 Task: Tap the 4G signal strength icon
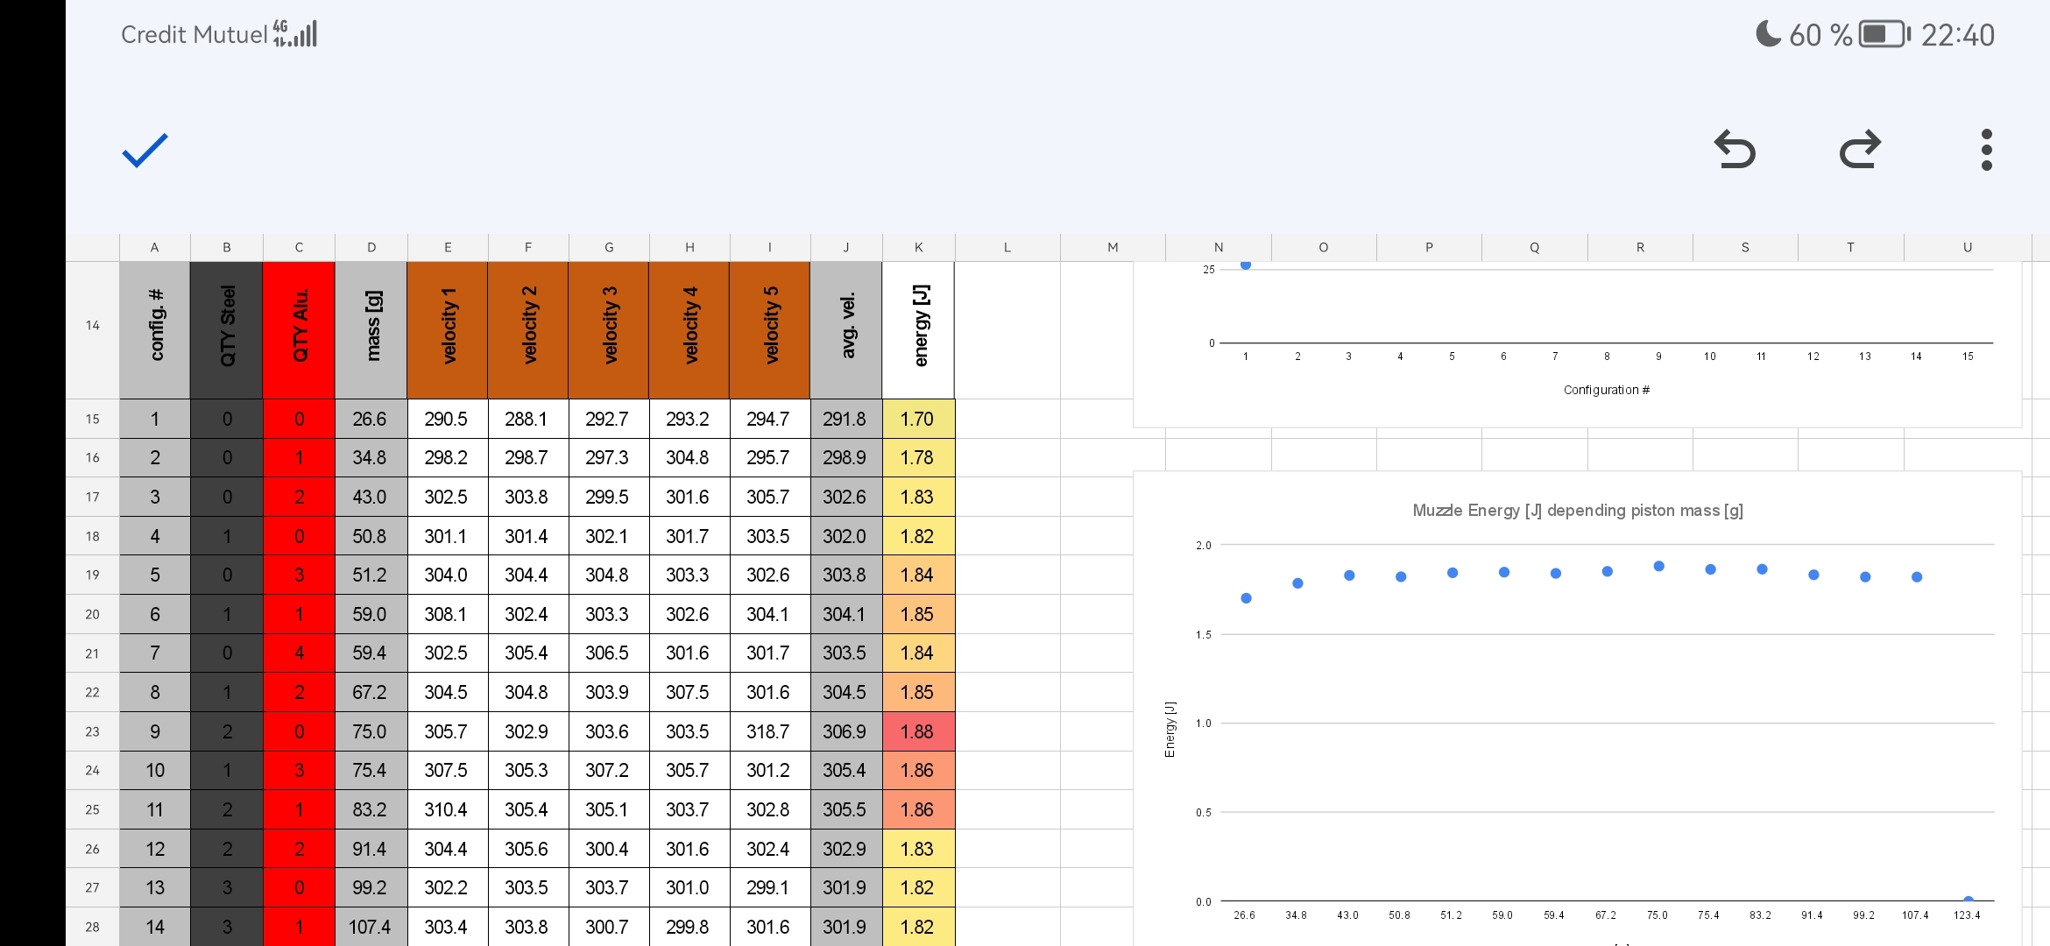295,33
